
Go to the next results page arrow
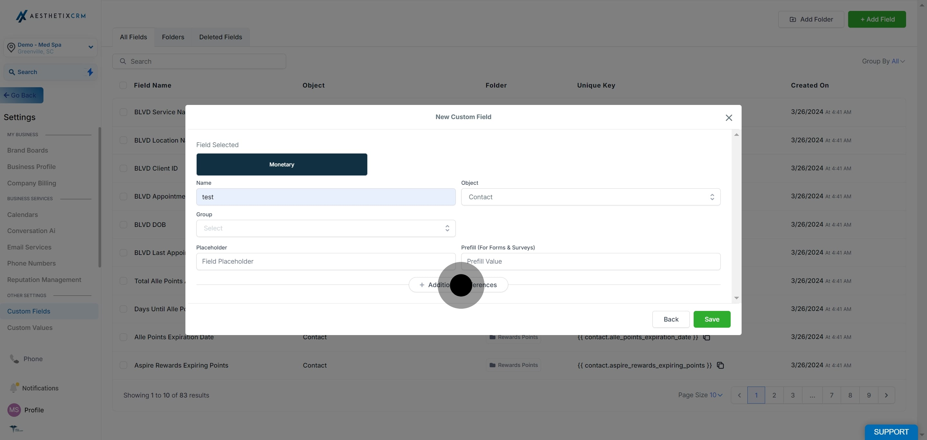click(886, 395)
